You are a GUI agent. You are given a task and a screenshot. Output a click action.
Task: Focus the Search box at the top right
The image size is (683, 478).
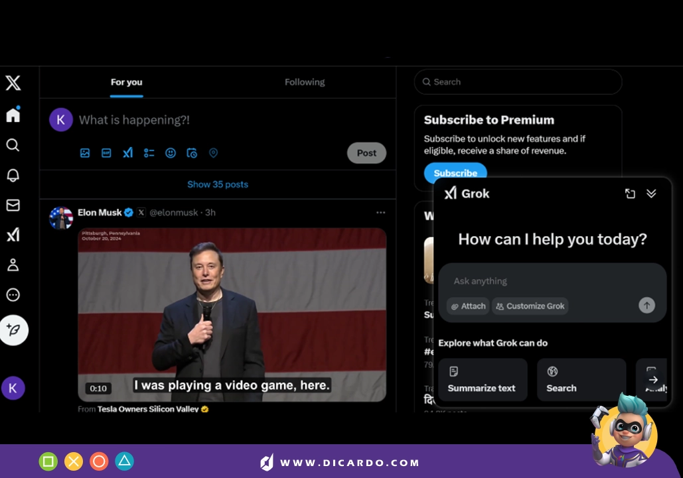518,82
